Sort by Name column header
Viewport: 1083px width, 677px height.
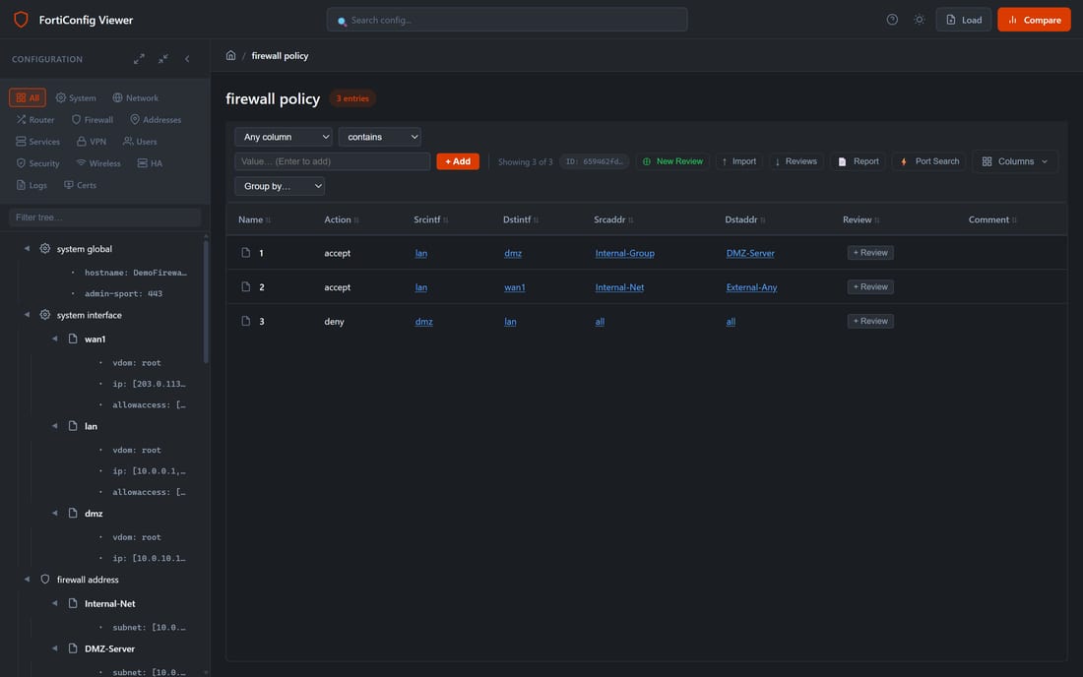(x=254, y=219)
